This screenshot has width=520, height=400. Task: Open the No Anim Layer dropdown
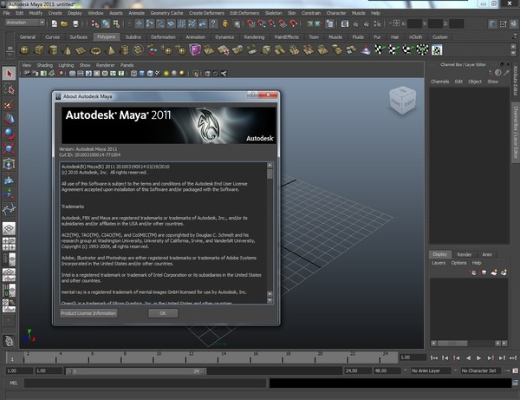(430, 370)
